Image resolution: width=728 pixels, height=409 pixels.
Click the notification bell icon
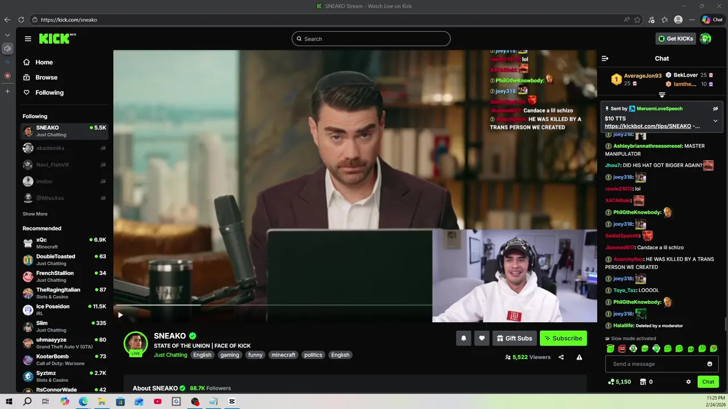click(x=464, y=338)
